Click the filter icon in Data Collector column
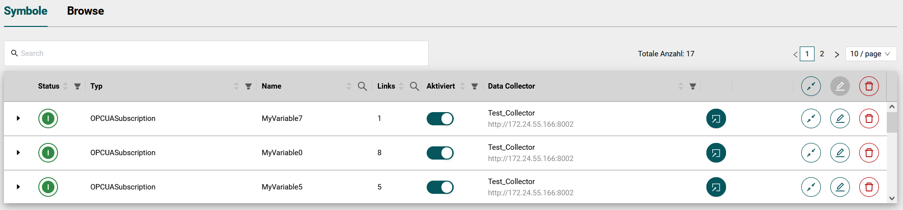Viewport: 903px width, 210px height. [693, 86]
